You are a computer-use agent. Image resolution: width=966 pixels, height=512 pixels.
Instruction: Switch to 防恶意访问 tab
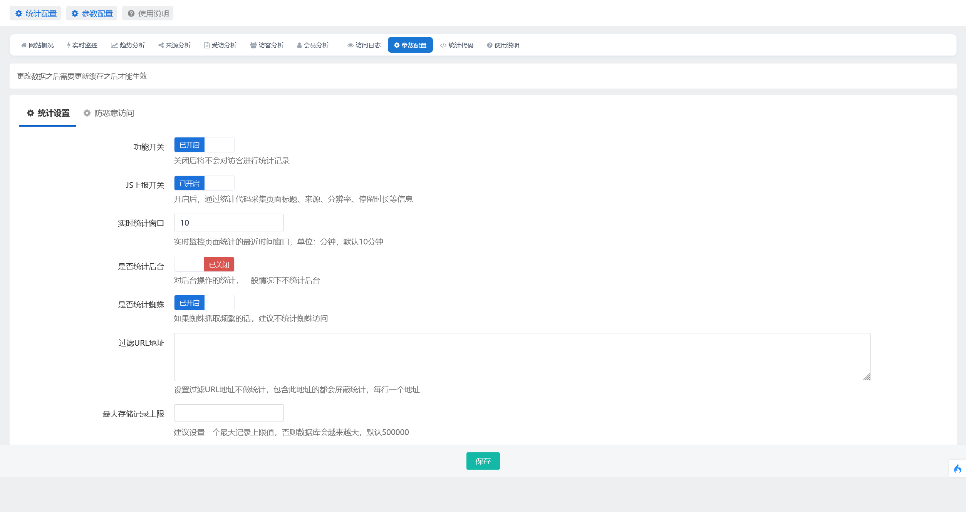(109, 113)
